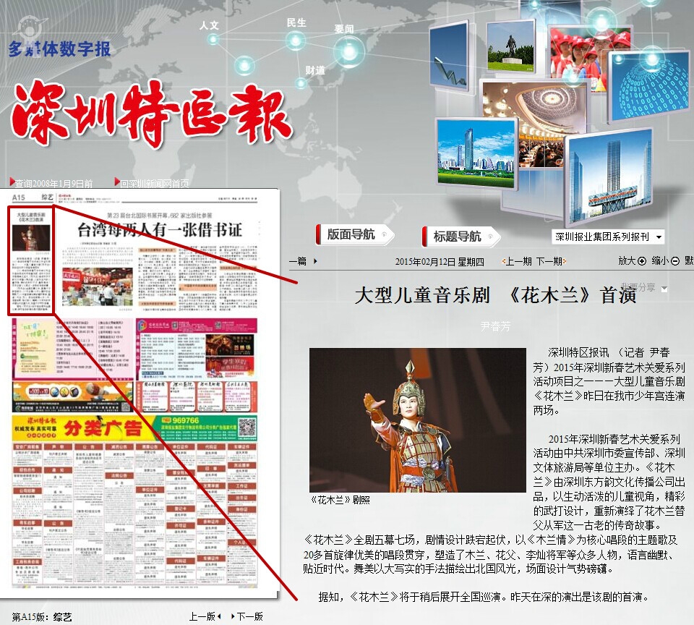Click the 缩小 zoom-out minus icon
Screen dimensions: 694x625
click(x=675, y=261)
